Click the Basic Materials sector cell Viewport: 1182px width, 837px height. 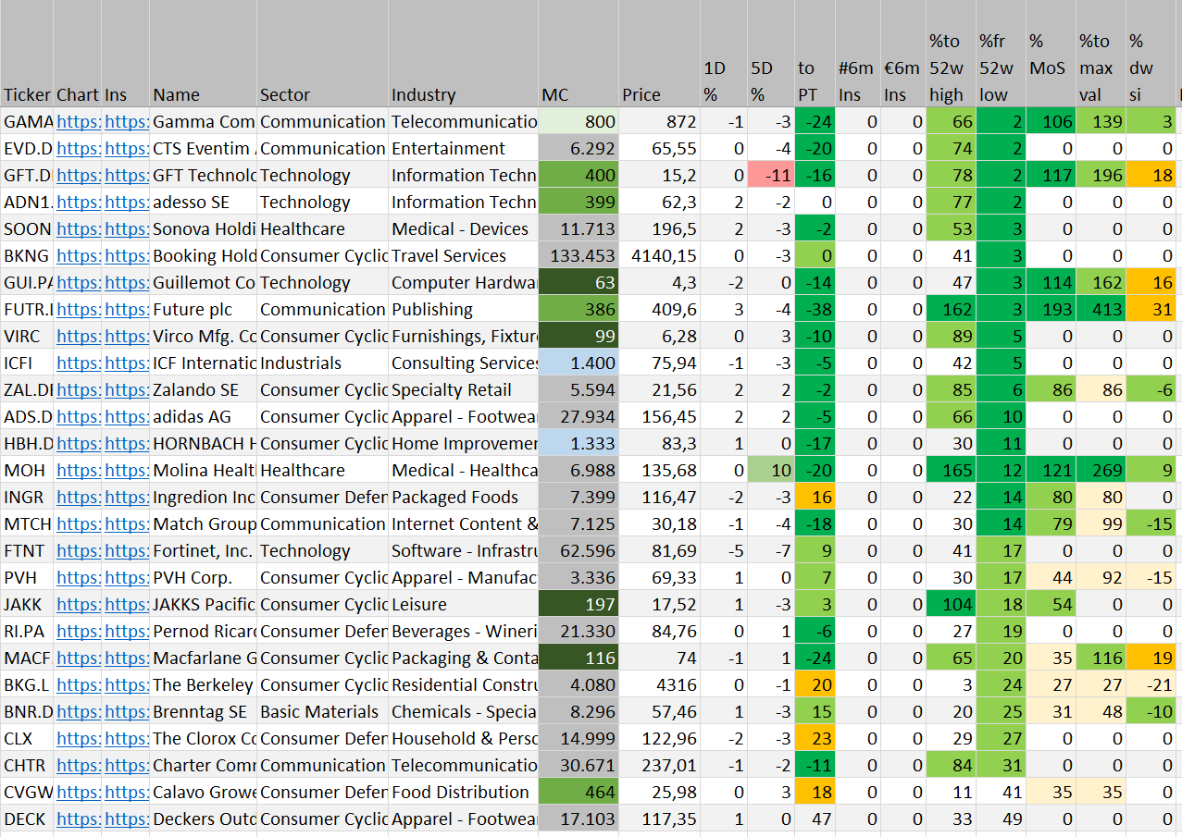tap(321, 712)
